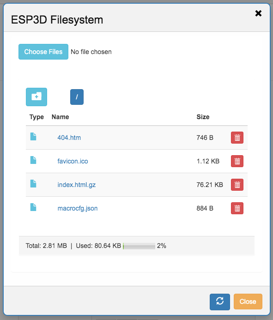Click the orange Close button
The height and width of the screenshot is (320, 273).
[248, 302]
